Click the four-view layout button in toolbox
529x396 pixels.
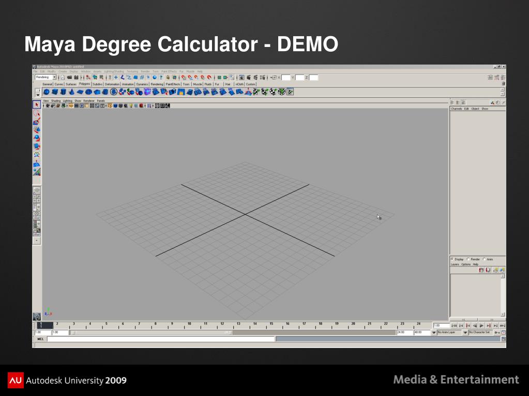click(x=37, y=199)
